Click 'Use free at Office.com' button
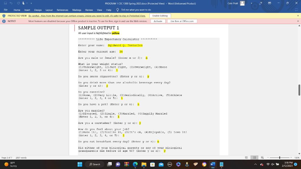301x169 pixels. click(x=182, y=21)
